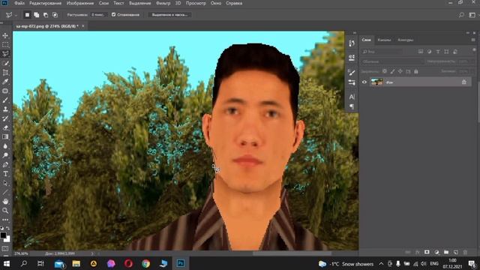
Task: Select the Line shape tool
Action: pyautogui.click(x=5, y=192)
